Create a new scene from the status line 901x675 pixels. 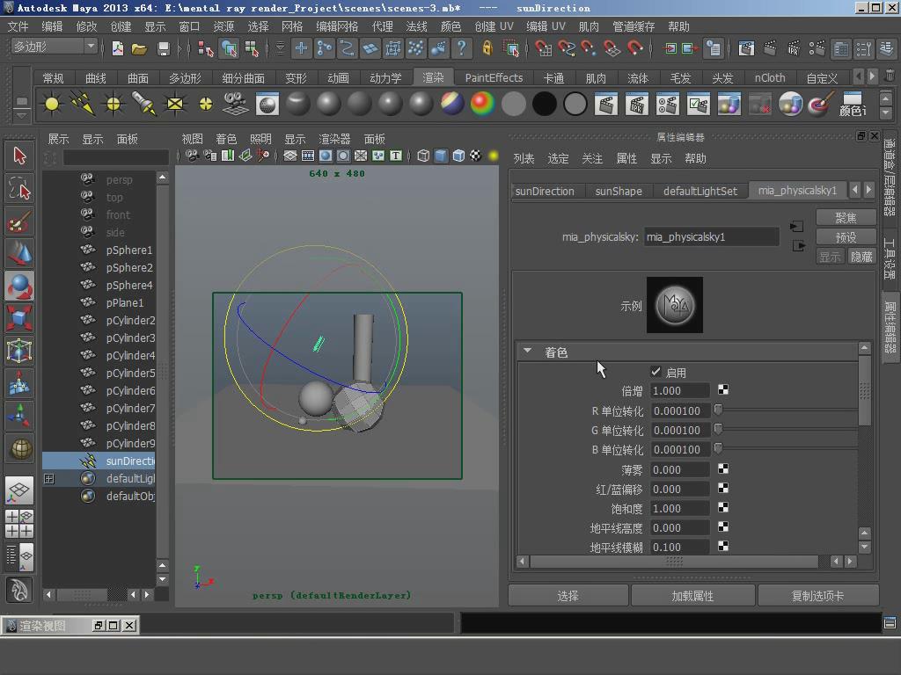pos(118,49)
